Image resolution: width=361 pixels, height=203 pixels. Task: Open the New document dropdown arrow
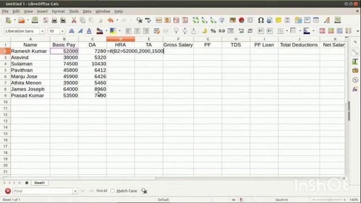(15, 20)
